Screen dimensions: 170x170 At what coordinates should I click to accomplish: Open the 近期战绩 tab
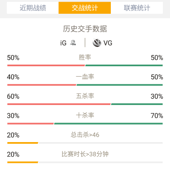[x=33, y=8]
